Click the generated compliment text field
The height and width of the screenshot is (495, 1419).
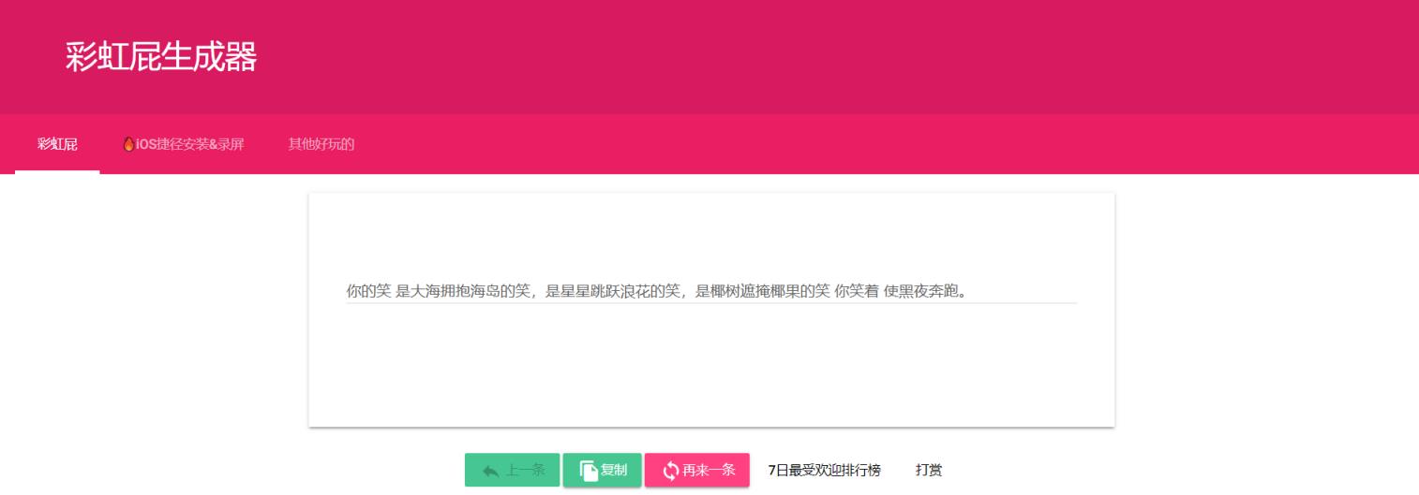point(711,291)
